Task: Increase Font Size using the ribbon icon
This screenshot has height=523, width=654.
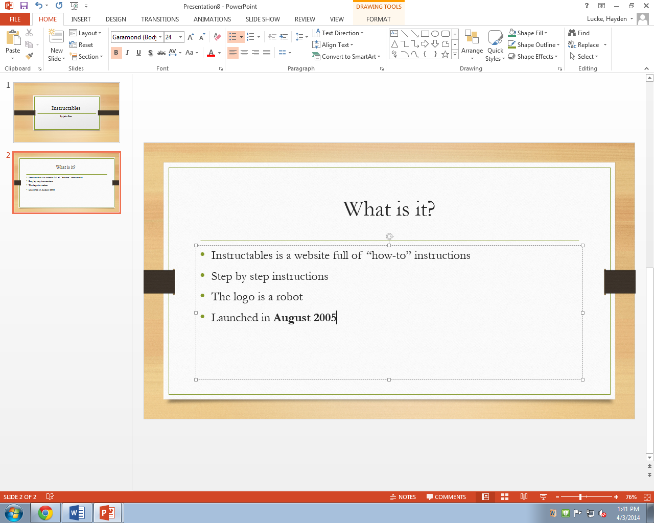Action: click(x=190, y=36)
